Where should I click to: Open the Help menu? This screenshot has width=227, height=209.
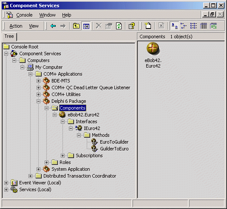(67, 15)
